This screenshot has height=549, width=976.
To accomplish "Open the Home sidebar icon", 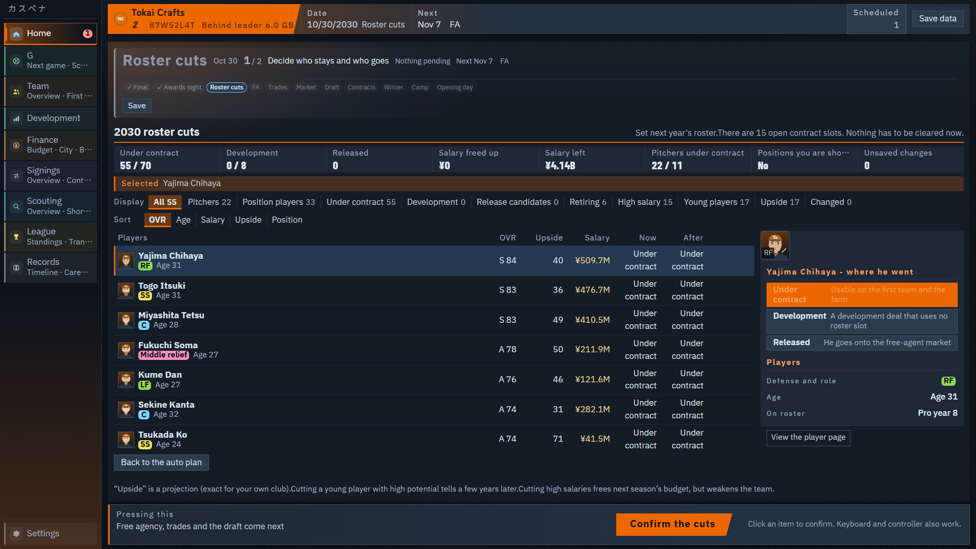I will pos(16,34).
